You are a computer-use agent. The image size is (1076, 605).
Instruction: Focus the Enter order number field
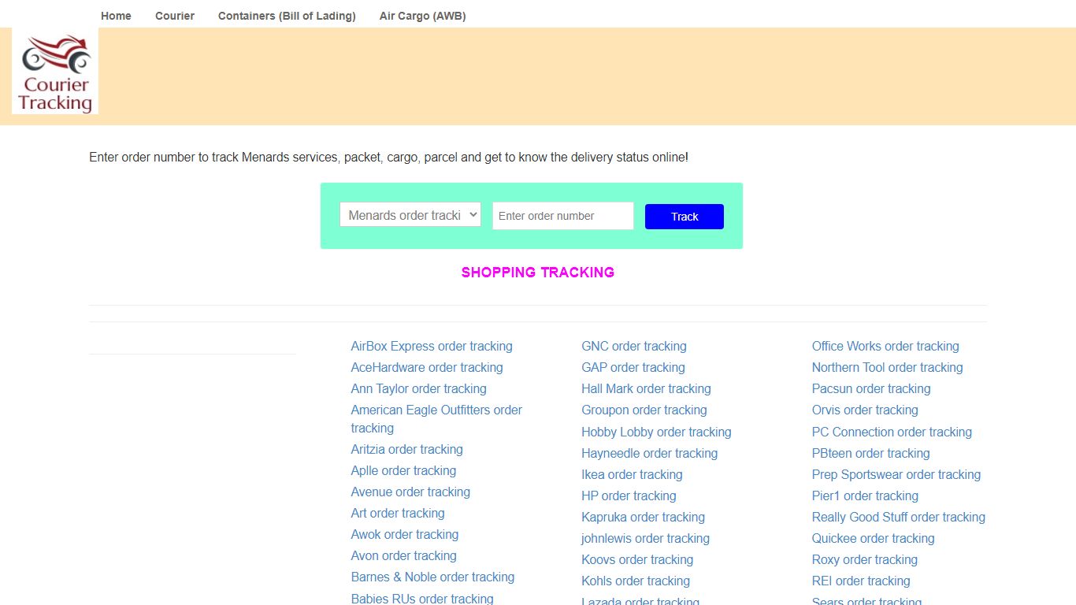click(x=563, y=216)
